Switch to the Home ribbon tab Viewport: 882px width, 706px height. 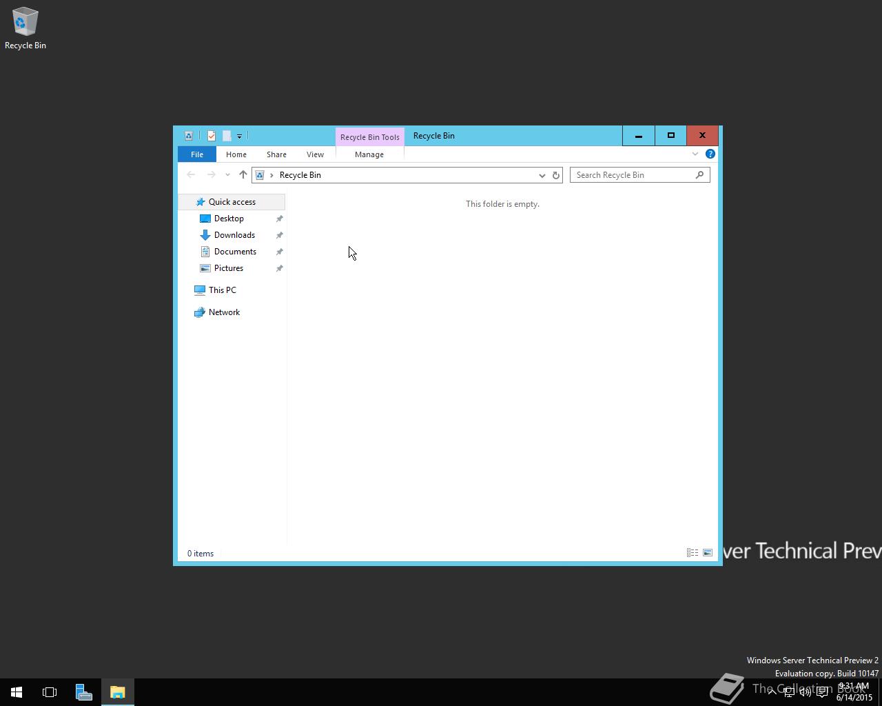click(x=236, y=154)
